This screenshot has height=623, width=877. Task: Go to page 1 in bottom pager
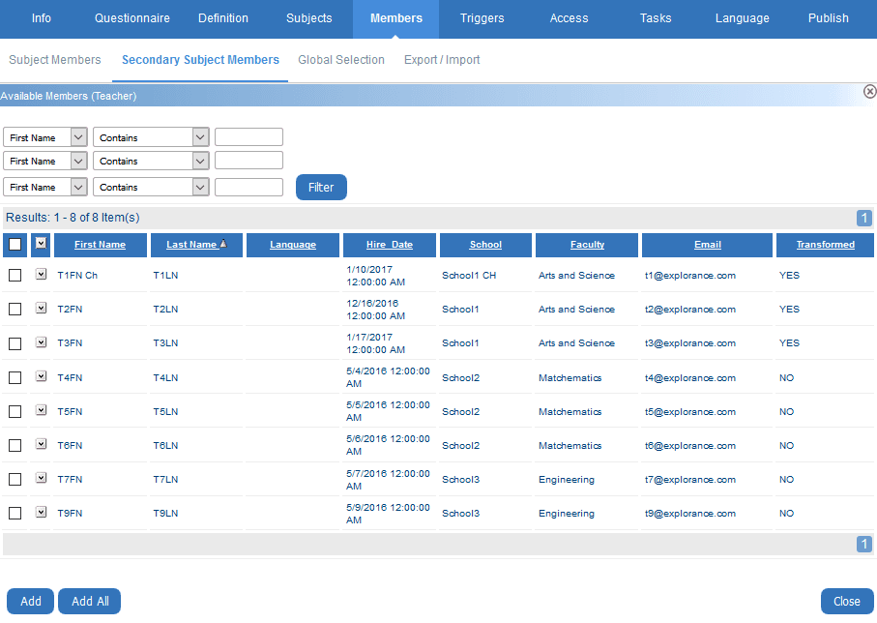click(x=864, y=544)
